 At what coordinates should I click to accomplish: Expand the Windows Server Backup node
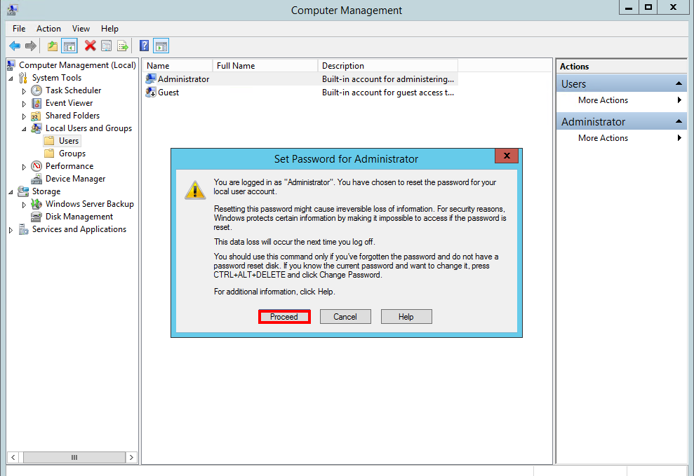[x=24, y=205]
